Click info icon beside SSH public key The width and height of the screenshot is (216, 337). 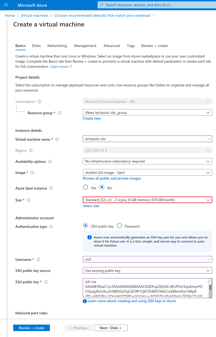(46, 282)
